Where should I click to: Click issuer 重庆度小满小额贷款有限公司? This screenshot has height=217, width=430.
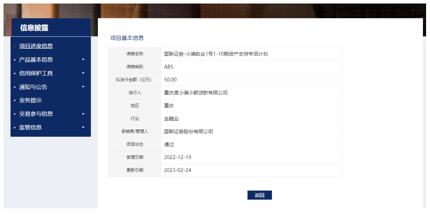click(196, 93)
